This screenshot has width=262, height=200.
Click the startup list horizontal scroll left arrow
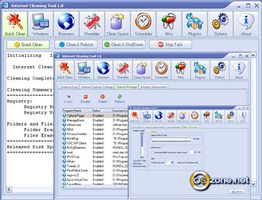tap(64, 187)
